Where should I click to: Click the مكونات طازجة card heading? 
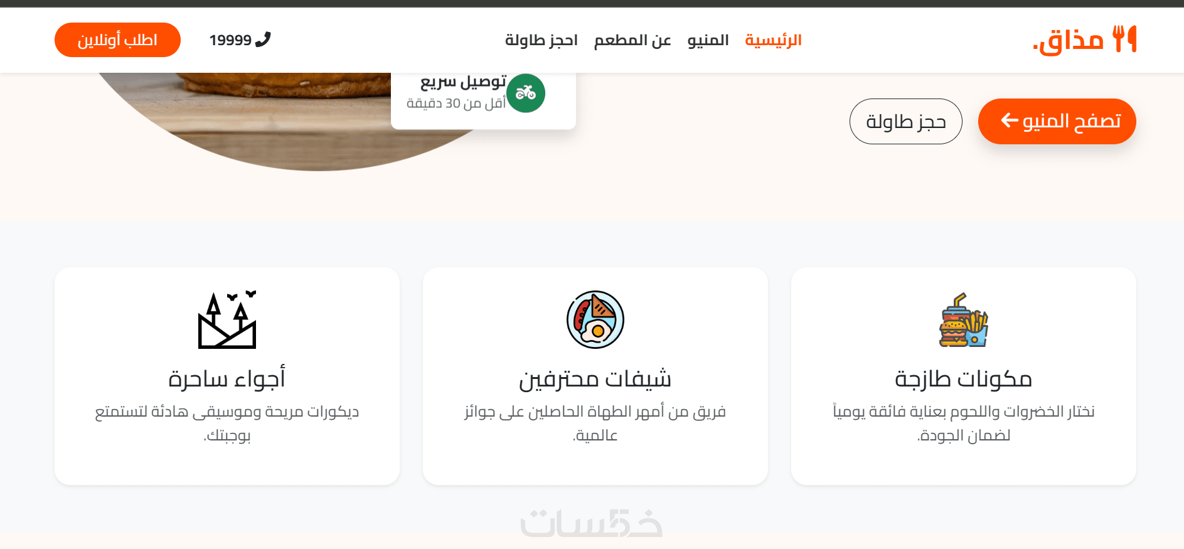[963, 379]
